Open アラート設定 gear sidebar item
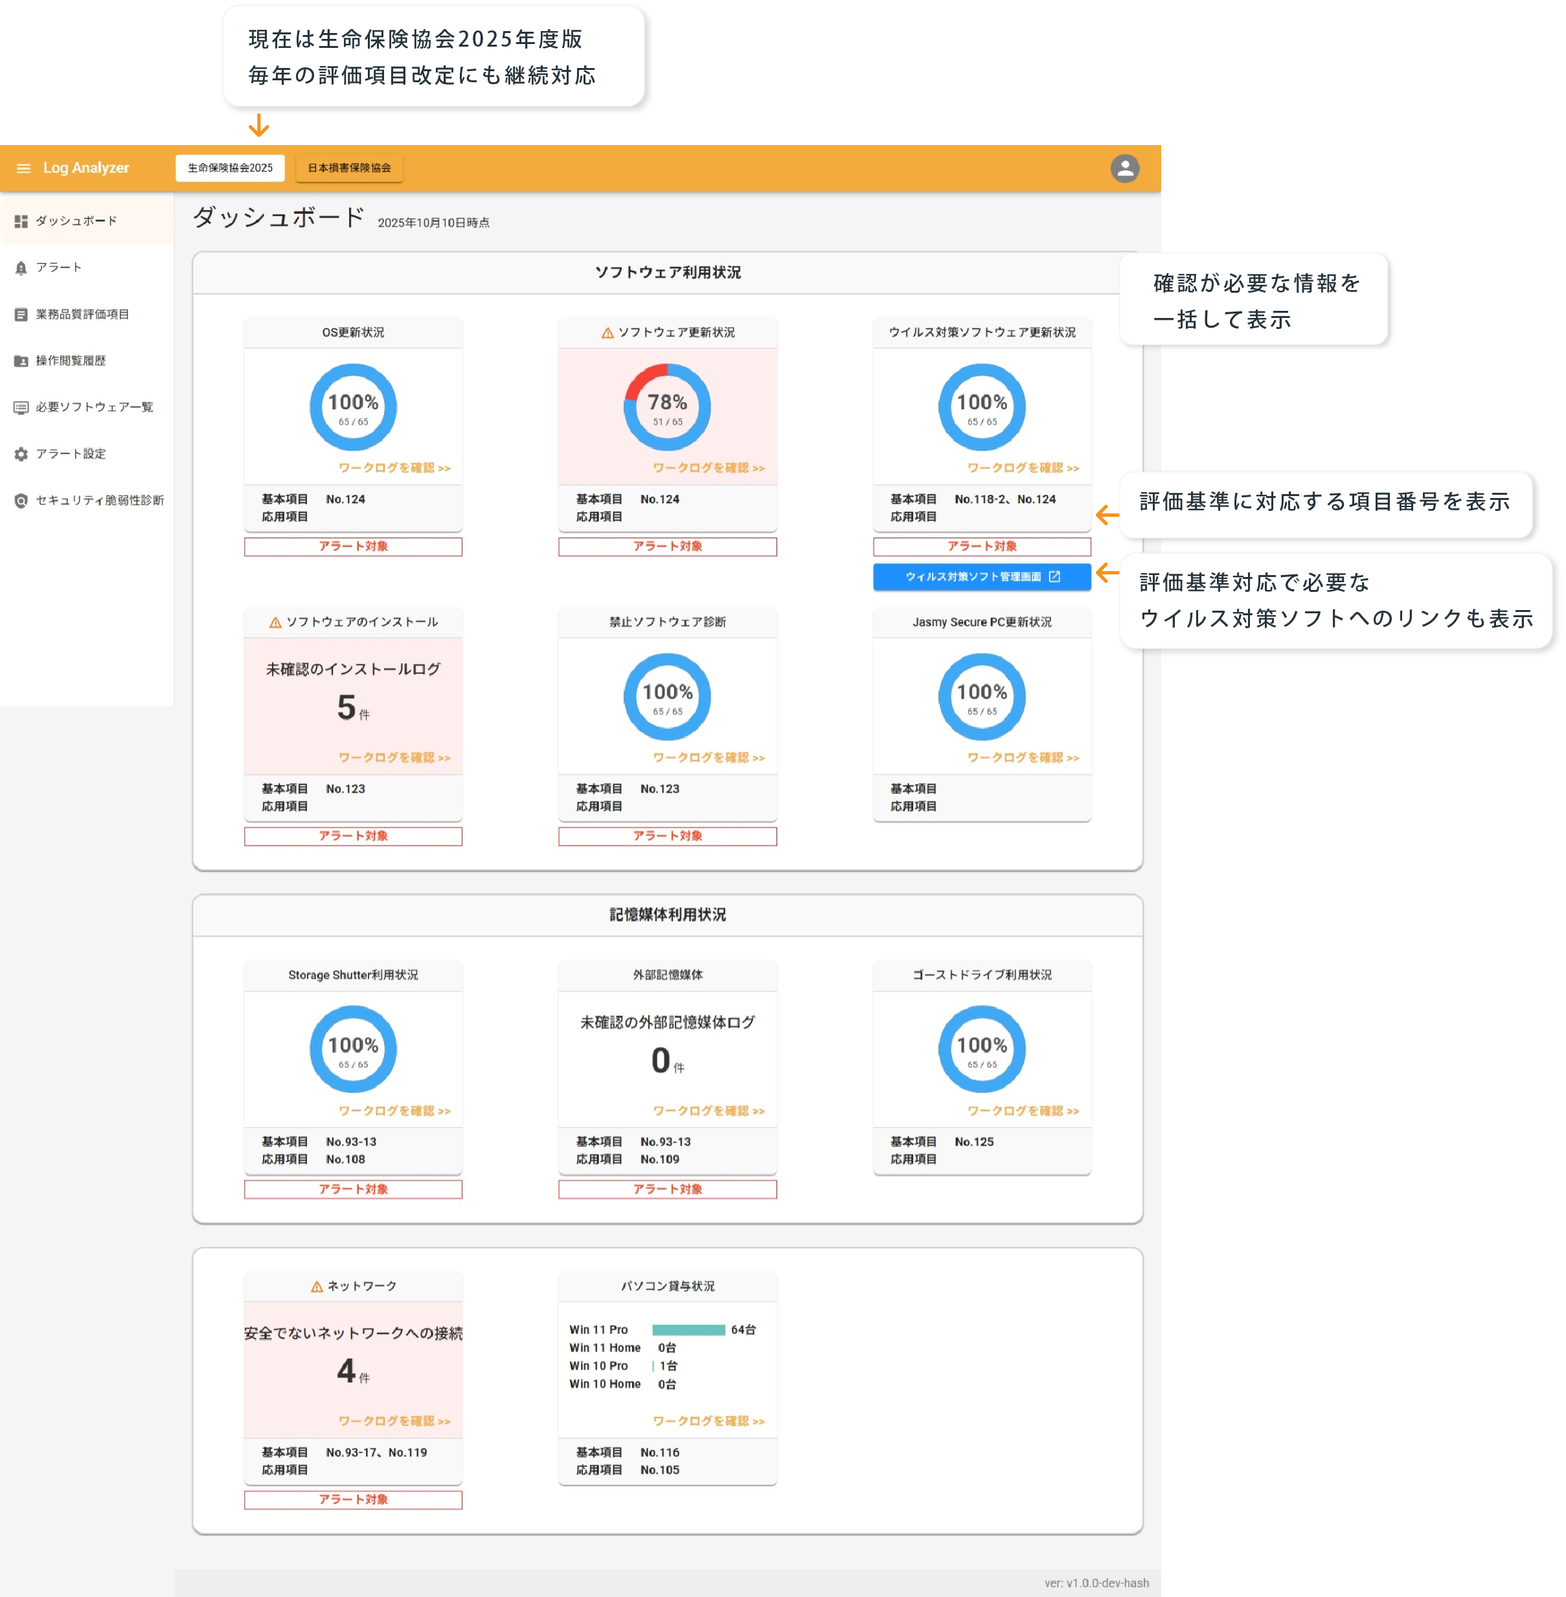The image size is (1566, 1597). tap(70, 453)
